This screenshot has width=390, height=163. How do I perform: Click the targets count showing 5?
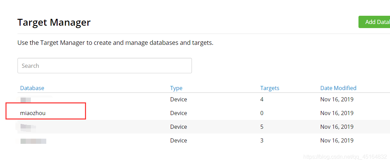[262, 127]
